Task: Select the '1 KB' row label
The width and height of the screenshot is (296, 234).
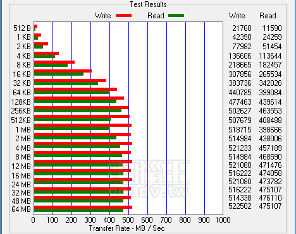Action: [23, 37]
